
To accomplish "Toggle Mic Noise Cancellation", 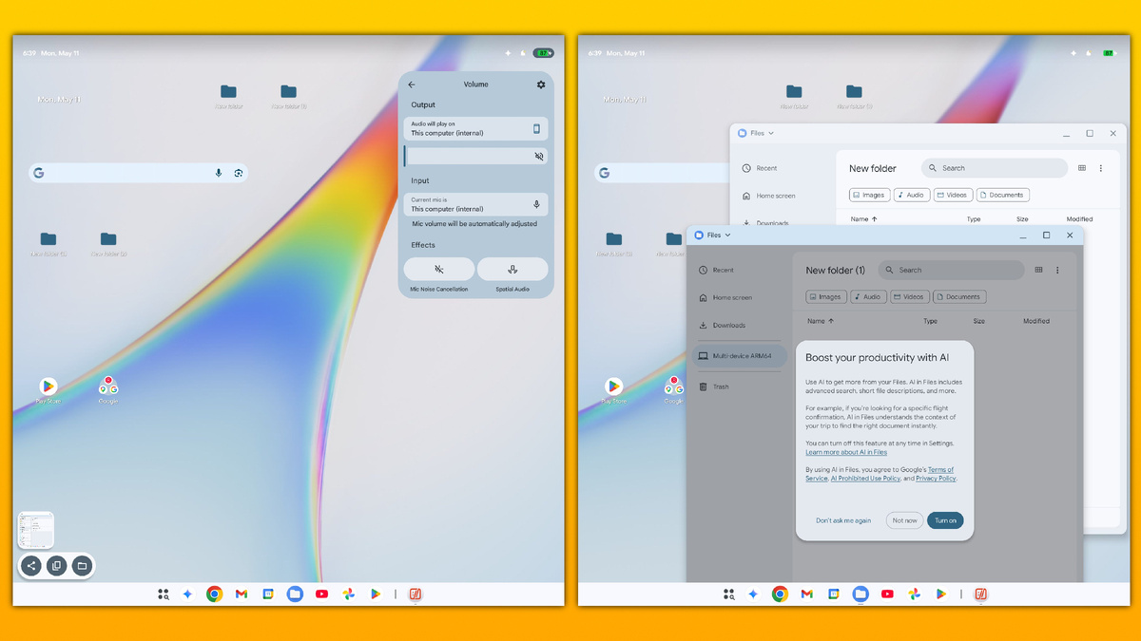I will (x=439, y=269).
